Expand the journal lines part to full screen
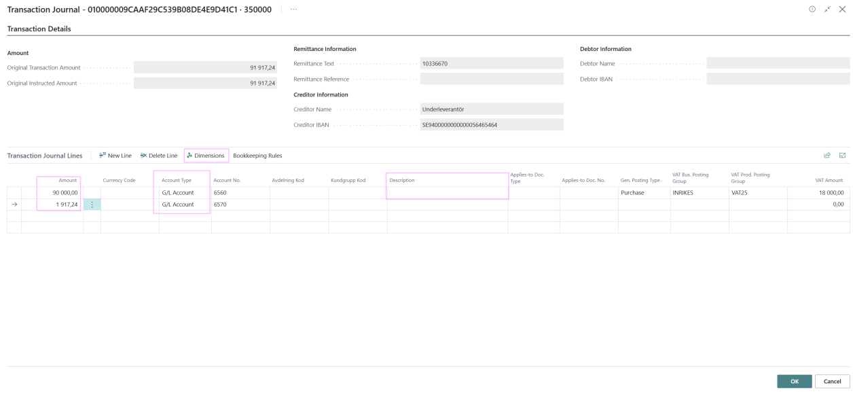 [843, 156]
